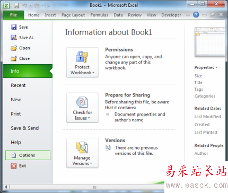Switch to the Home ribbon tab
The image size is (228, 193).
point(34,15)
